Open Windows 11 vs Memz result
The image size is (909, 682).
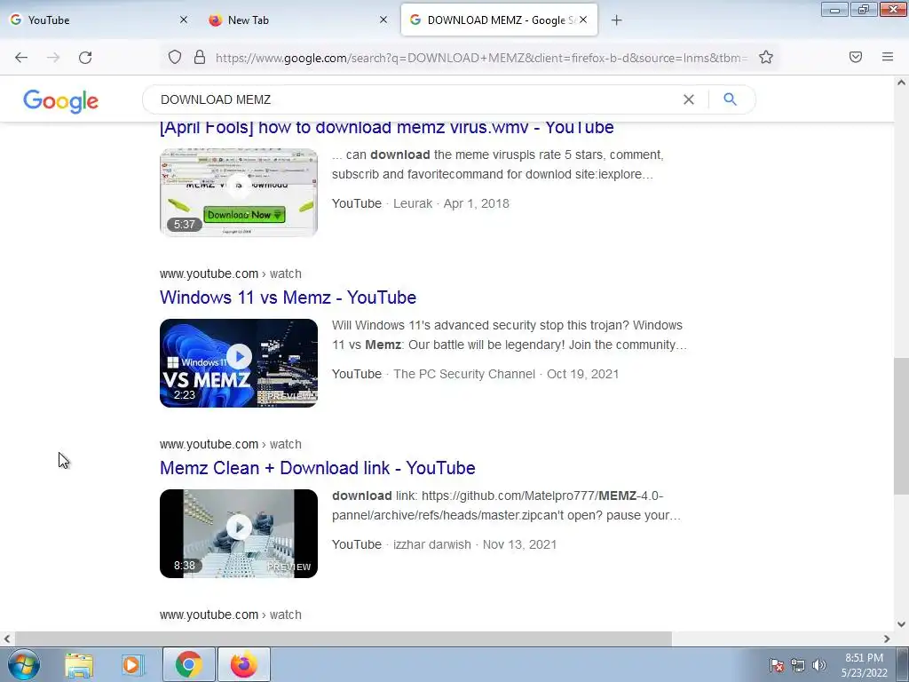[x=289, y=297]
